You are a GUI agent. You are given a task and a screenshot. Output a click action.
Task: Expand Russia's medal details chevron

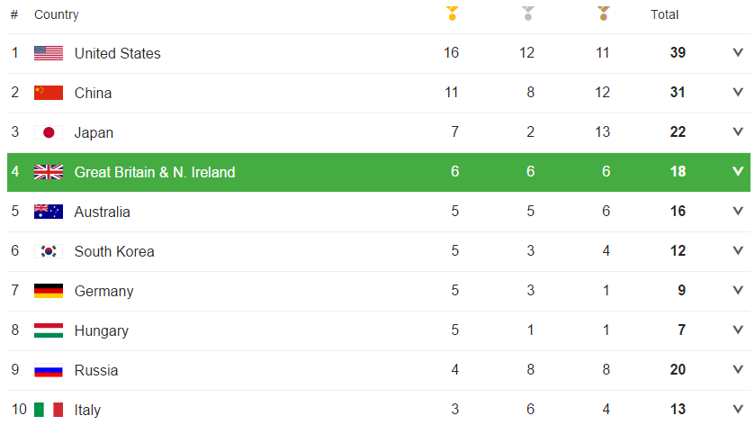(738, 369)
